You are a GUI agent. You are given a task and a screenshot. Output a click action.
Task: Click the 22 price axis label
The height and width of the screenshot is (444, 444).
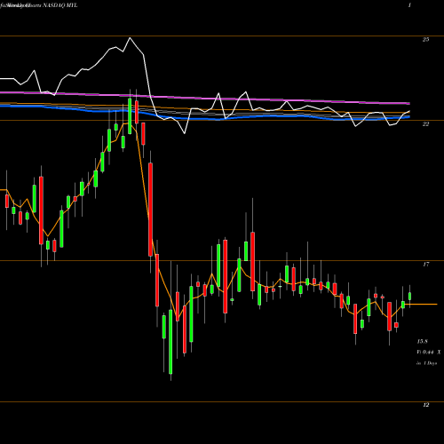425,124
